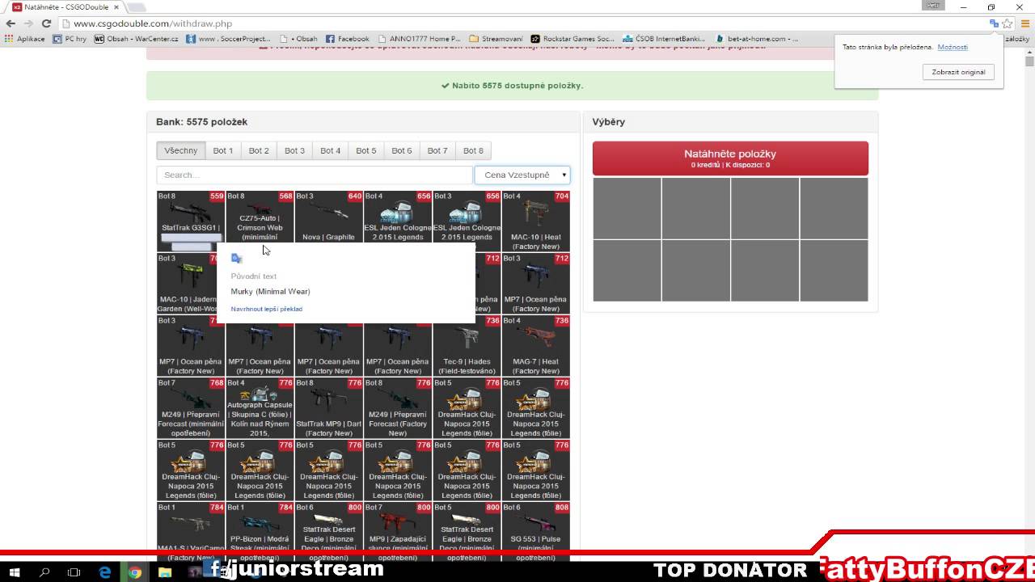Screen dimensions: 1035x582
Task: Select the MAC-10 Jaderná Garden item
Action: click(187, 283)
